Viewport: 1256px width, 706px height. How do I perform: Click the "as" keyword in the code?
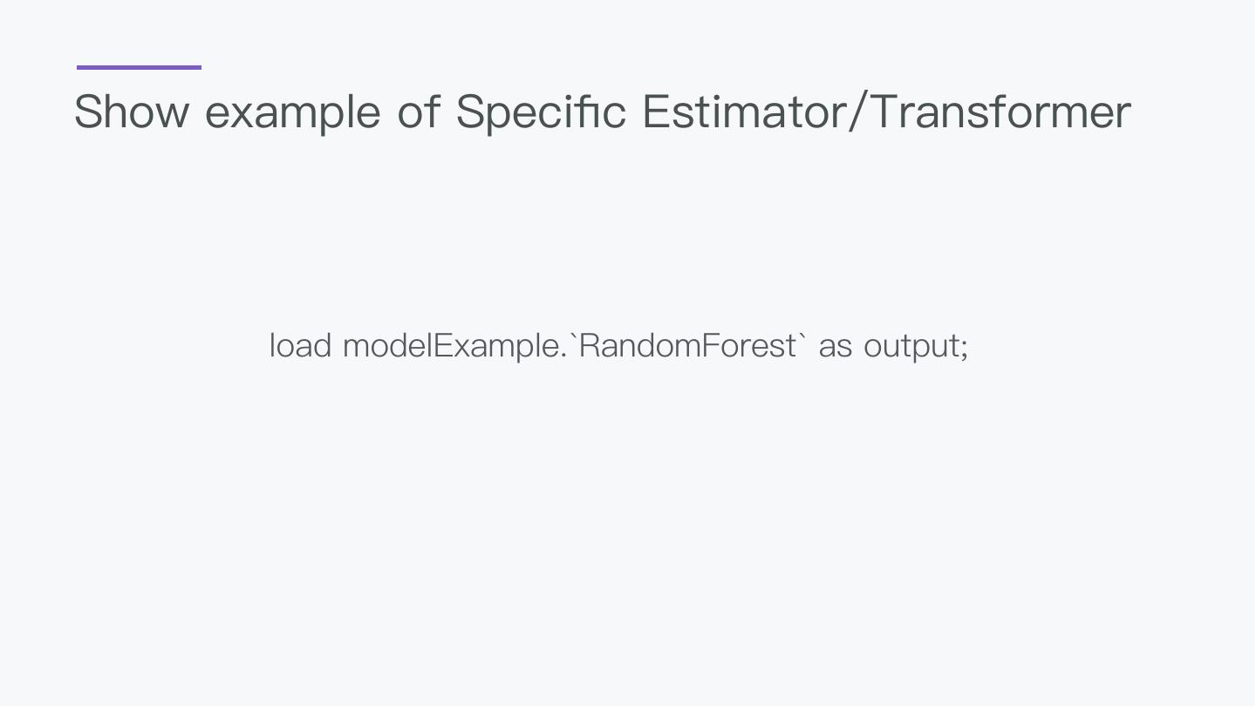(x=835, y=347)
